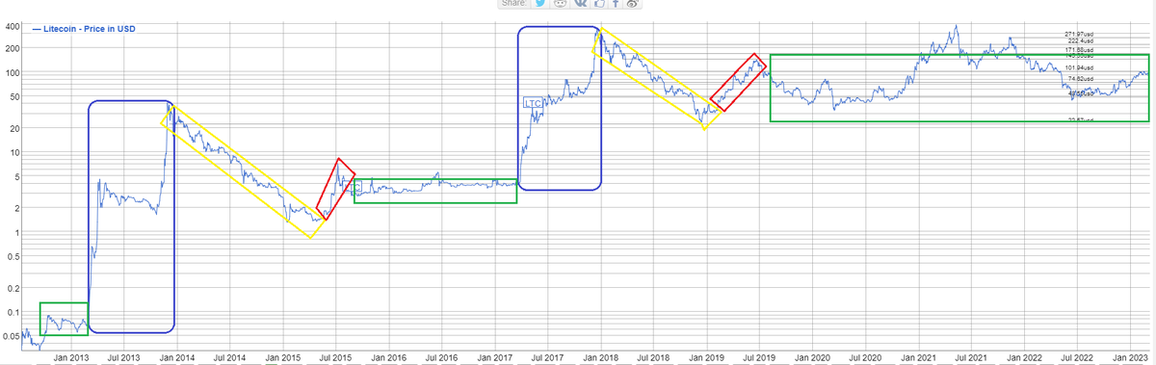
Task: Share the chart on VK
Action: coord(580,4)
